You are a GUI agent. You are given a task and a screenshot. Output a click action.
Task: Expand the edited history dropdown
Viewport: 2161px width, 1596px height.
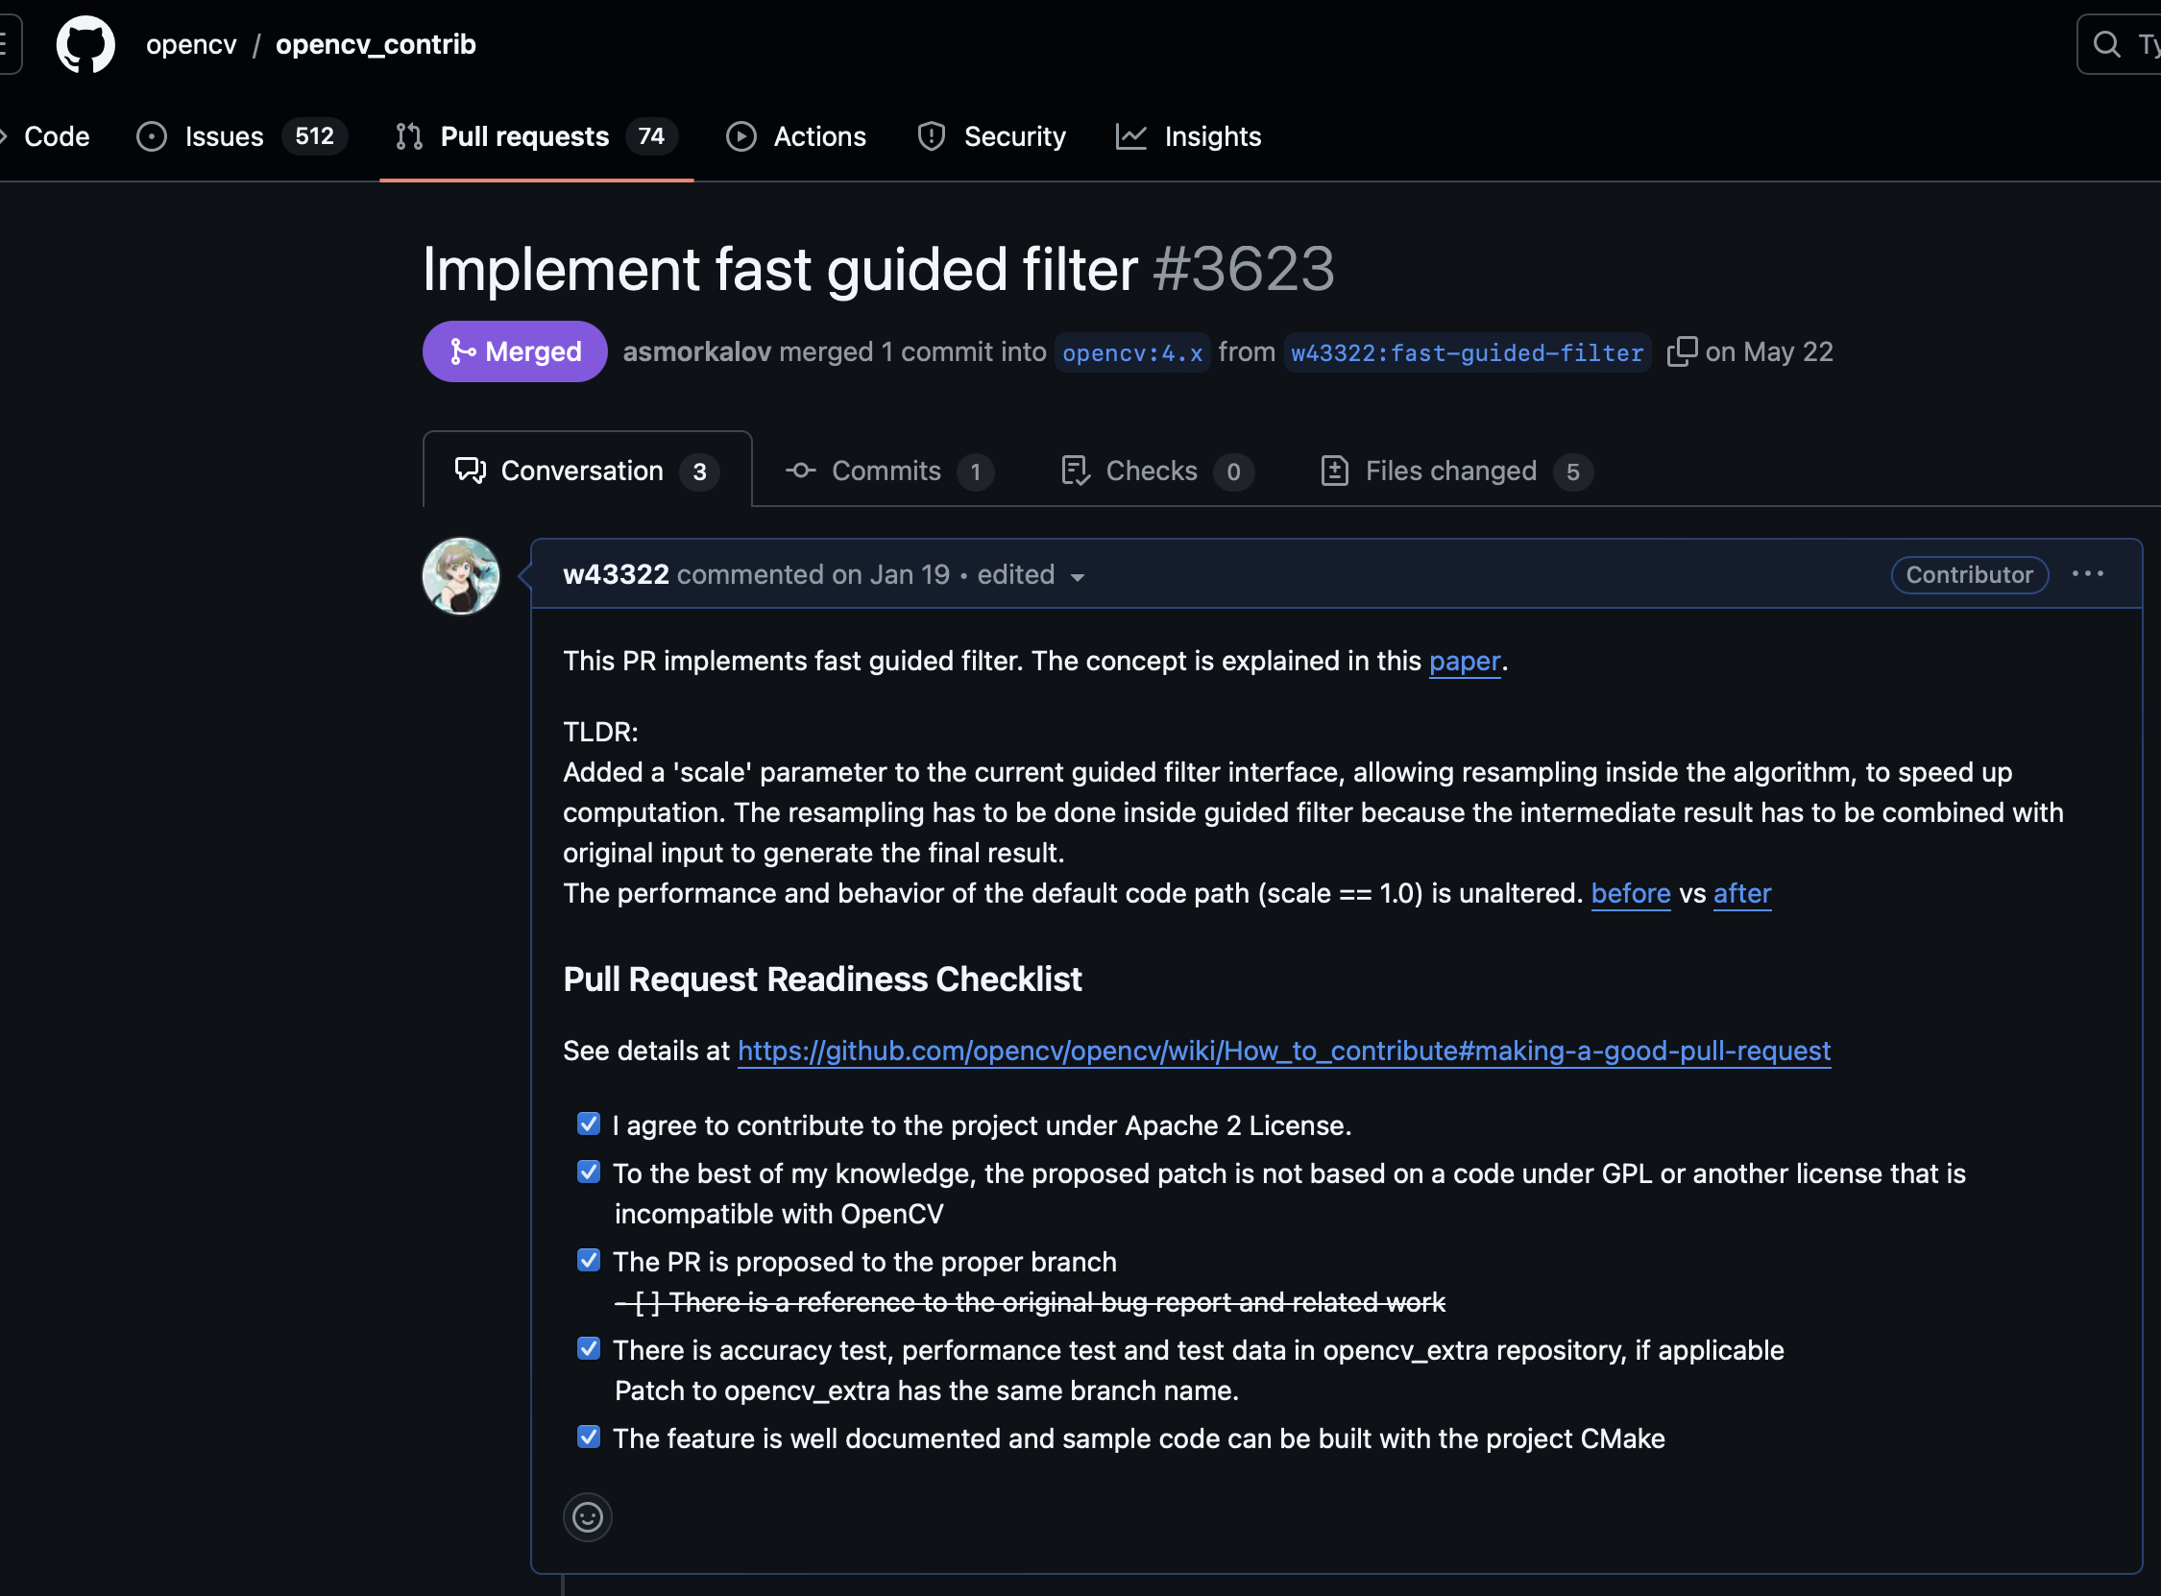pos(1031,576)
